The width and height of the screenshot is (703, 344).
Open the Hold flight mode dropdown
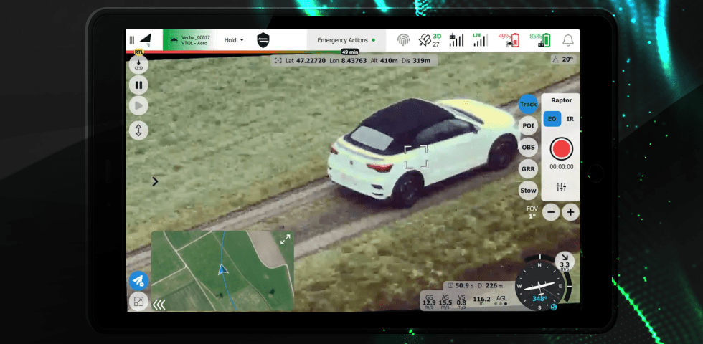[x=234, y=40]
